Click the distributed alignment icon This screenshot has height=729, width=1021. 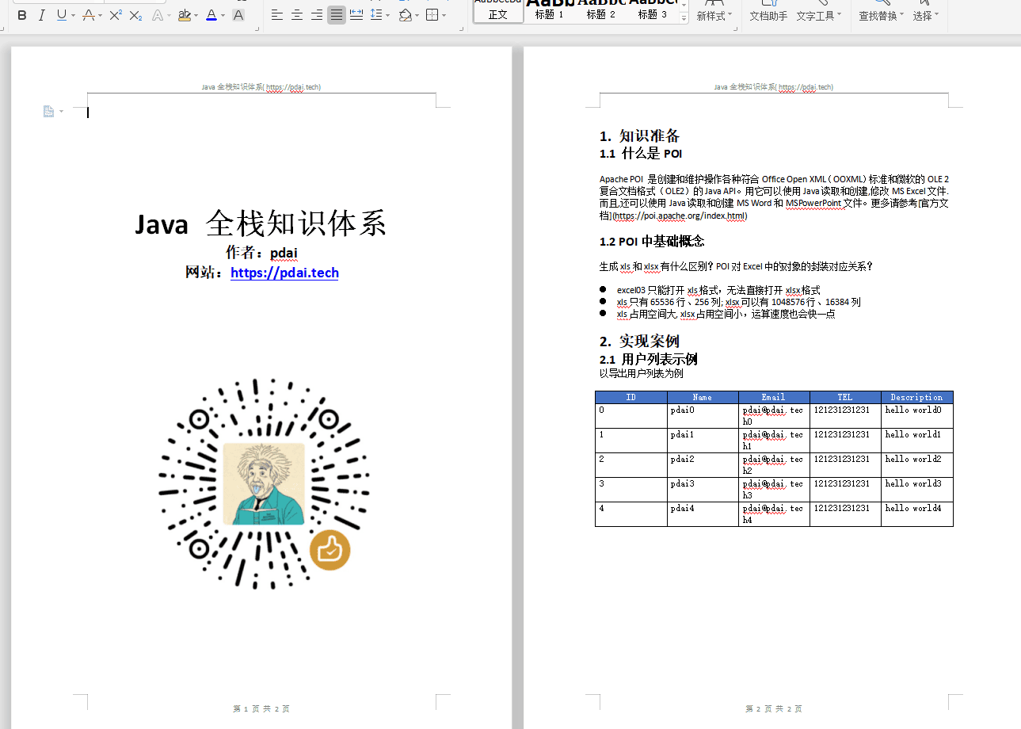[356, 15]
